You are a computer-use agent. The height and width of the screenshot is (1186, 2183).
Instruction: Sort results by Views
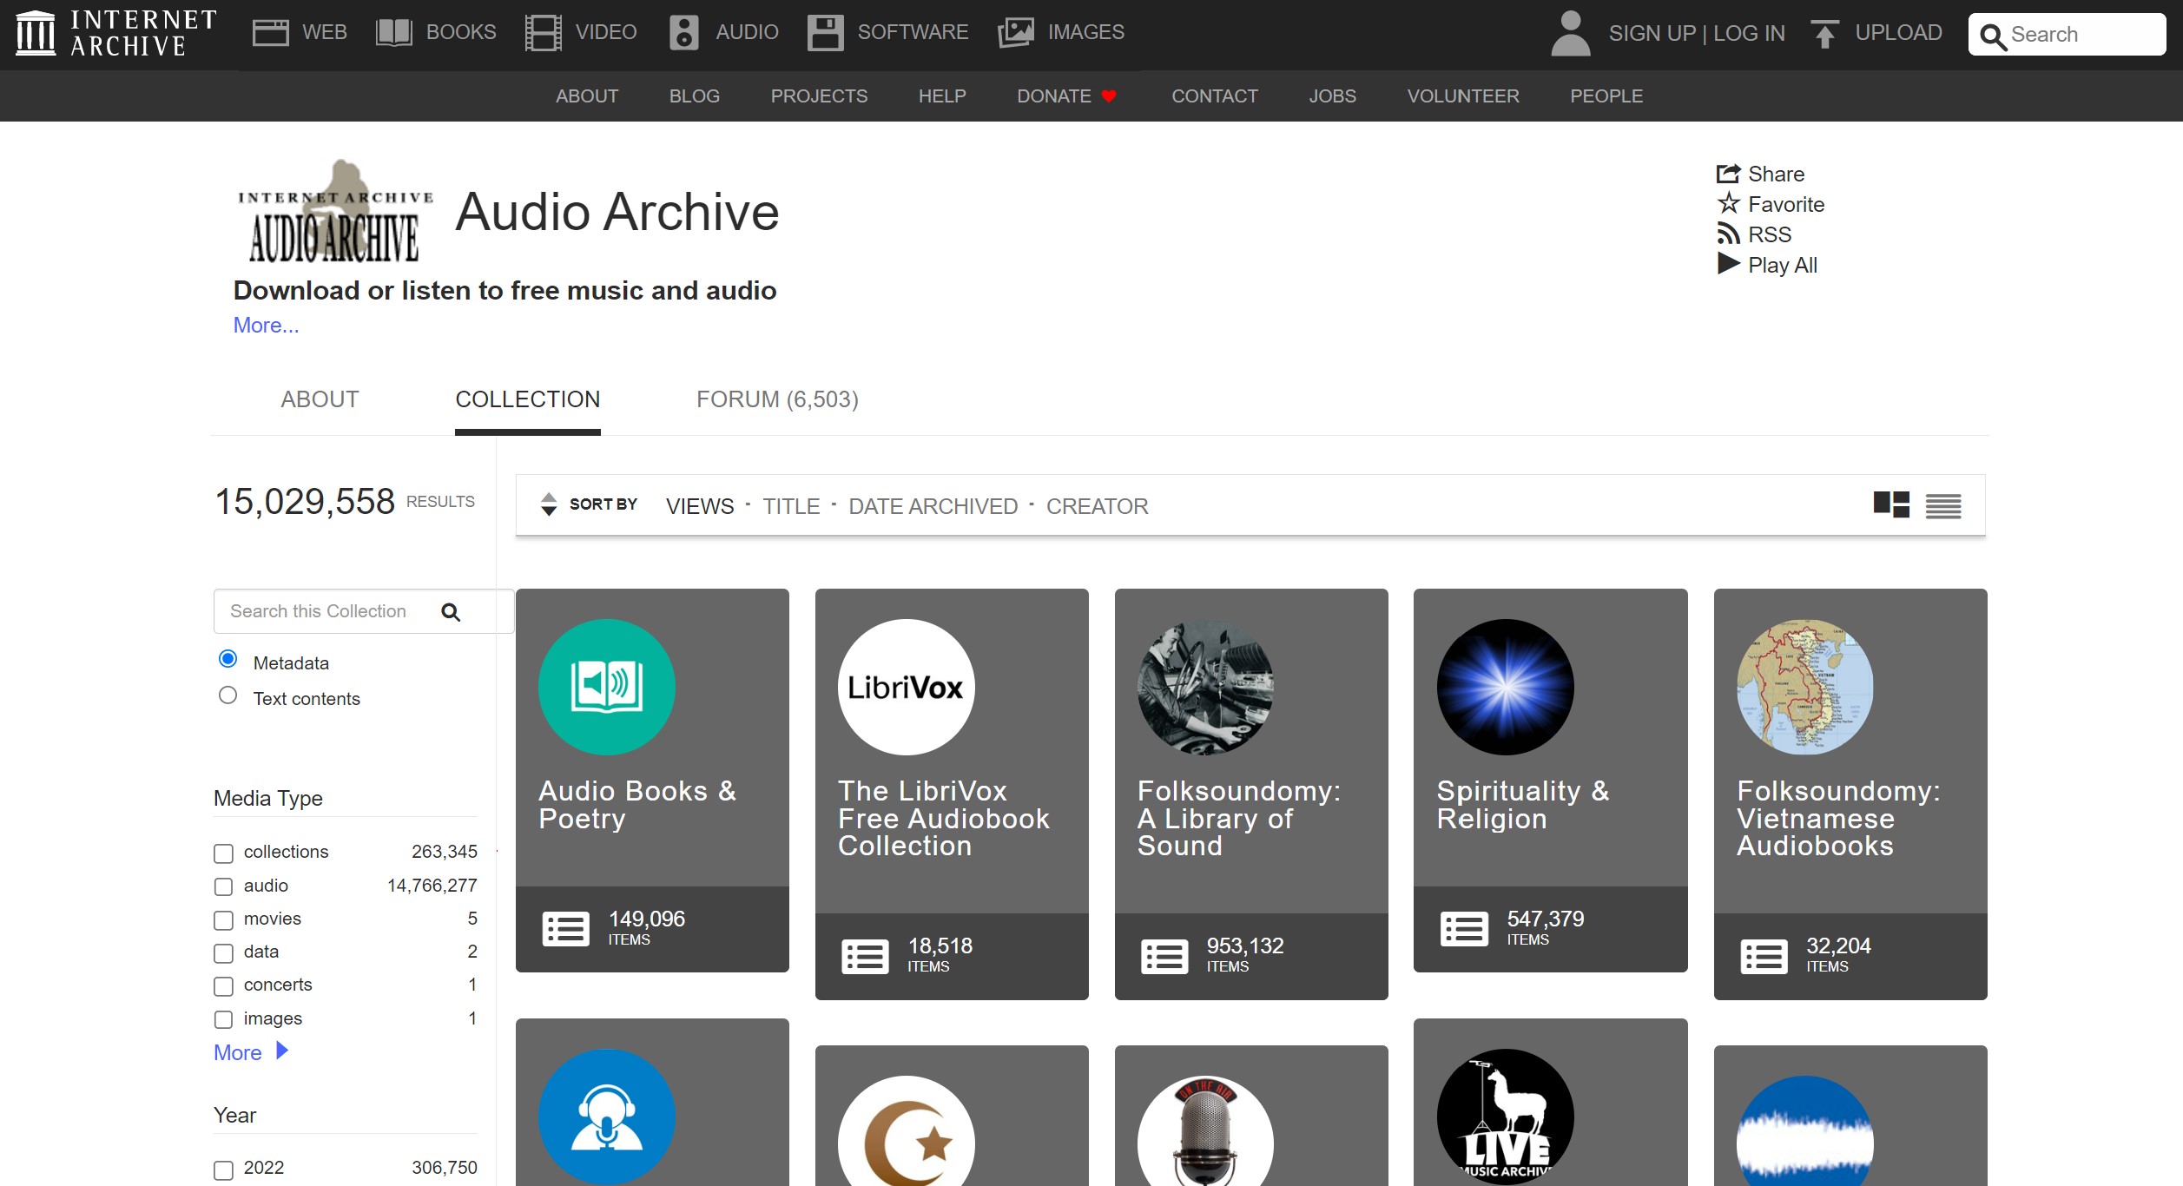coord(700,506)
